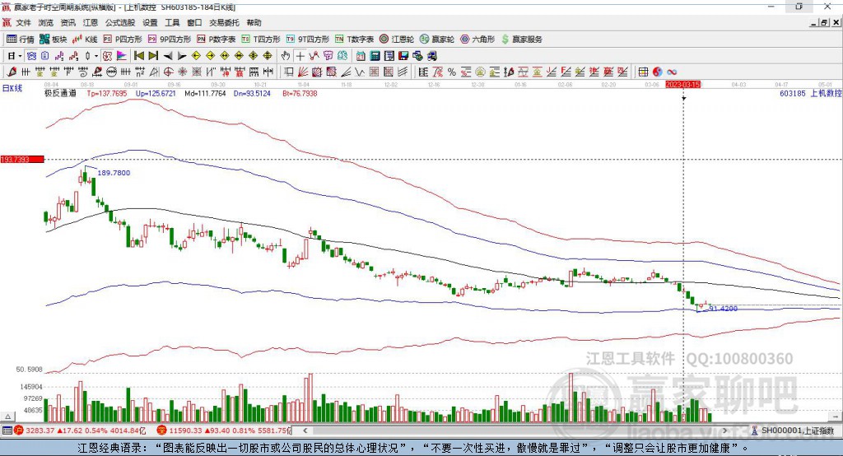Screen dimensions: 843x456
Task: Choose the red fan lines tool
Action: click(303, 72)
